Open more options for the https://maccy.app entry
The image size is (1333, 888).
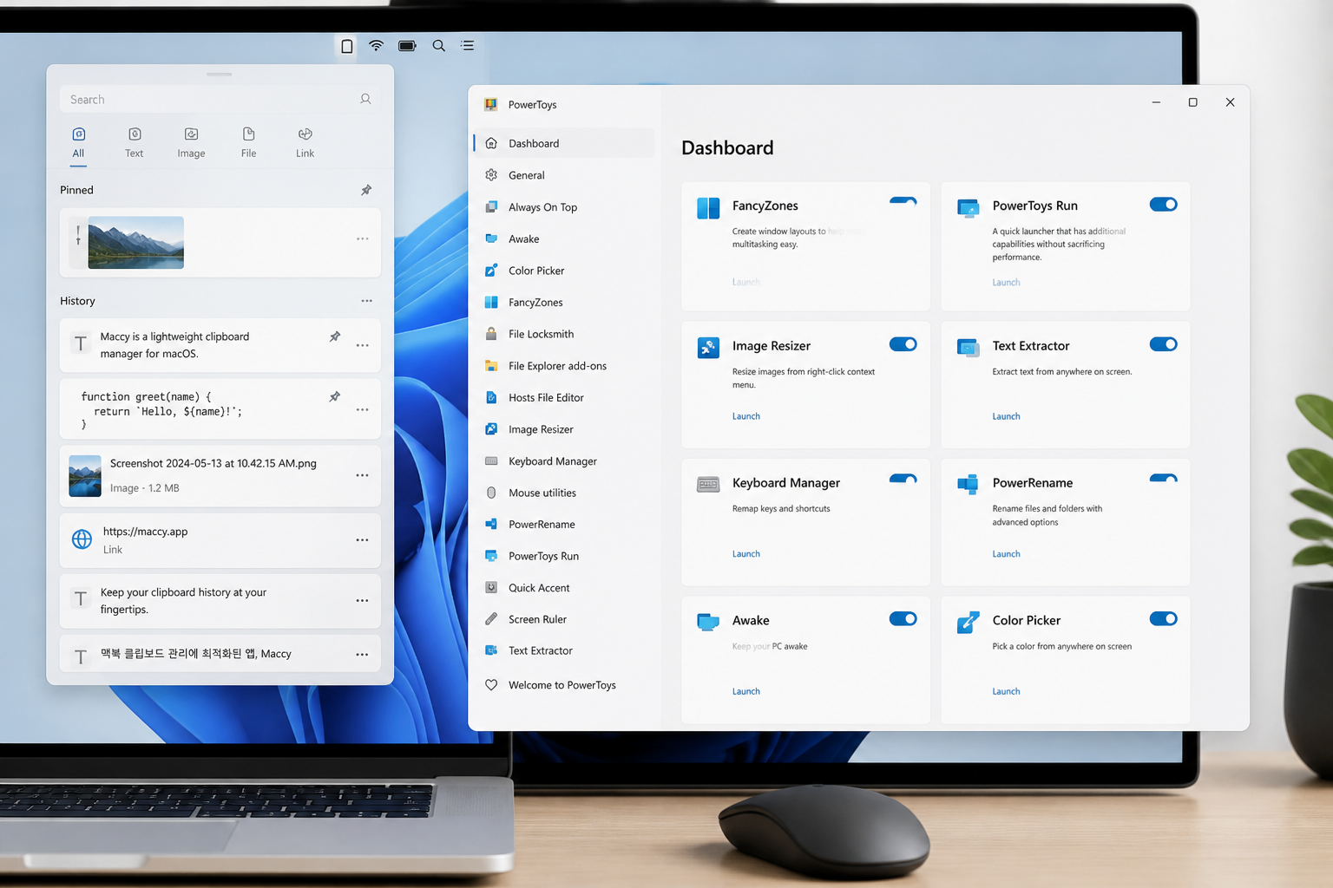pyautogui.click(x=363, y=540)
